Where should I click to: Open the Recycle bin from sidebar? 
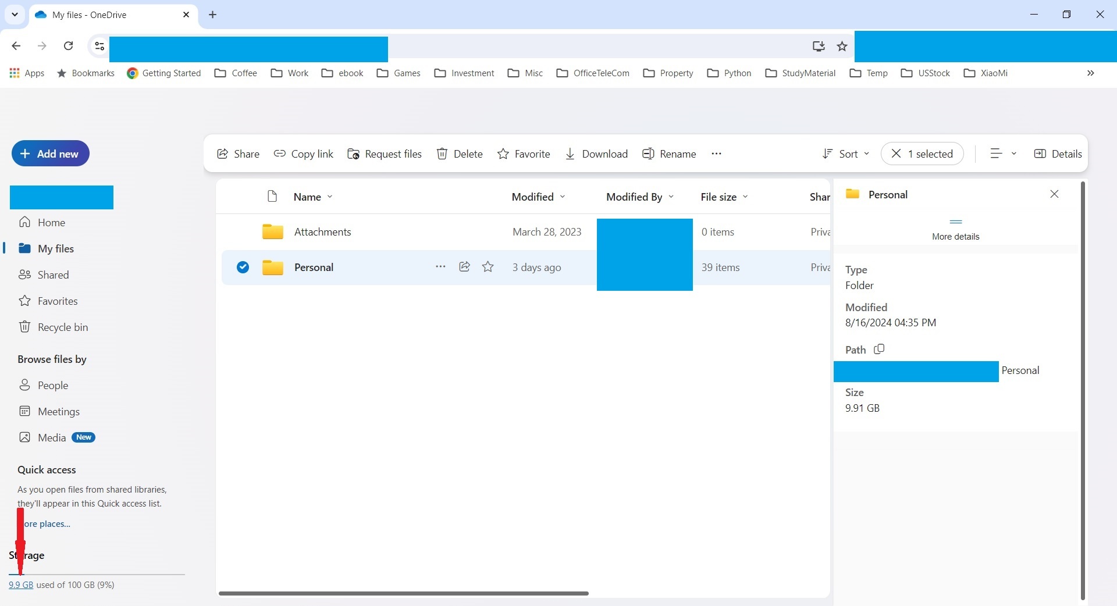pyautogui.click(x=62, y=327)
